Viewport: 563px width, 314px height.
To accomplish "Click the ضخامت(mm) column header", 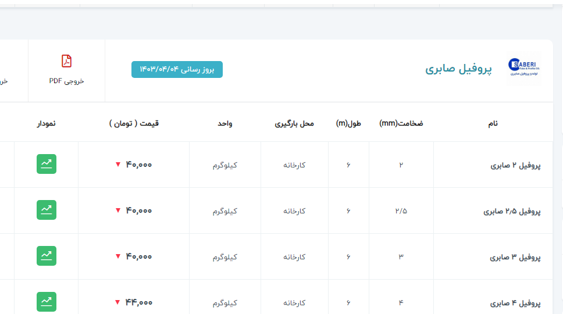I will 401,123.
